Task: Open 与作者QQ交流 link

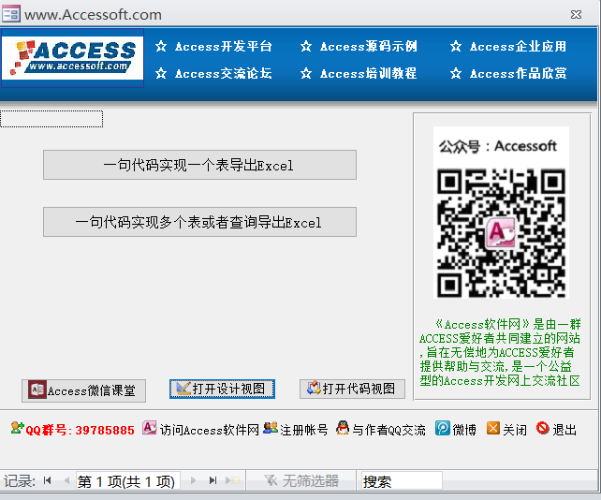Action: point(388,430)
